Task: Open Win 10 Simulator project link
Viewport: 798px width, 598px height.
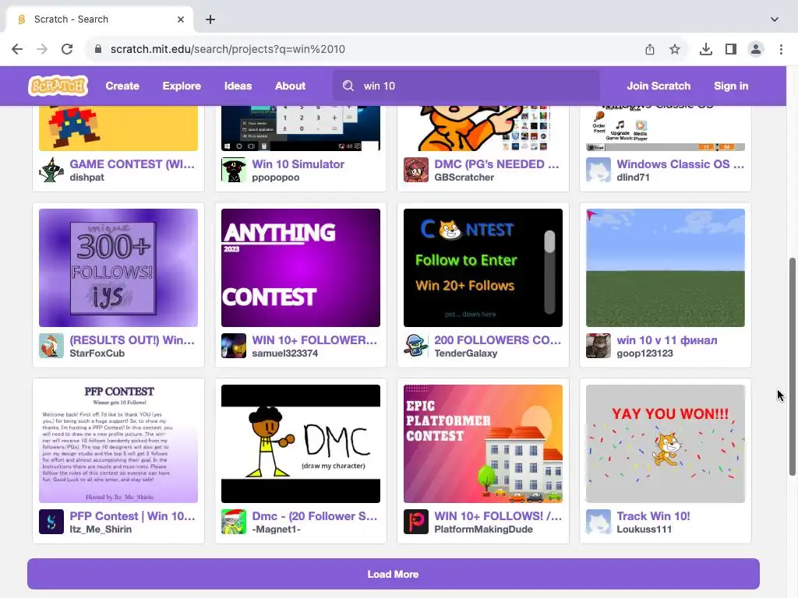Action: coord(298,164)
